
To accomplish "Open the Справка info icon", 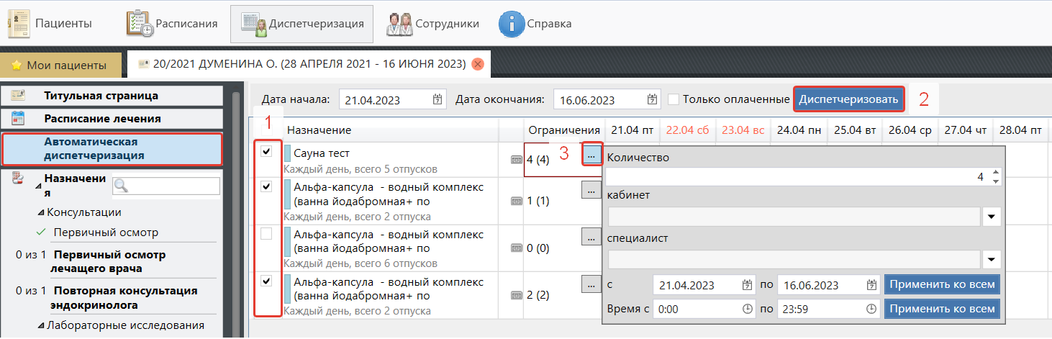I will [511, 24].
